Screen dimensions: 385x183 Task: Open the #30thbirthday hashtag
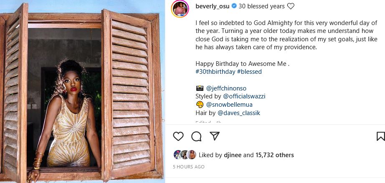(x=215, y=72)
